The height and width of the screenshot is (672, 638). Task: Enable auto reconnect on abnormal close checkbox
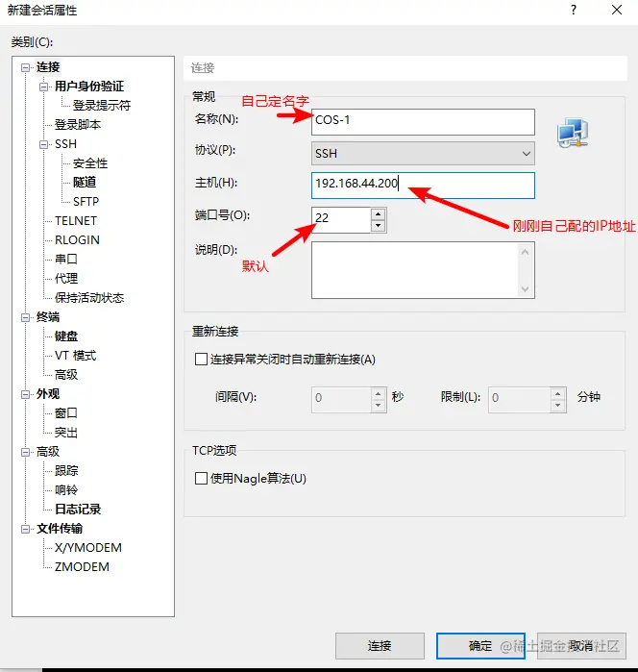(201, 360)
